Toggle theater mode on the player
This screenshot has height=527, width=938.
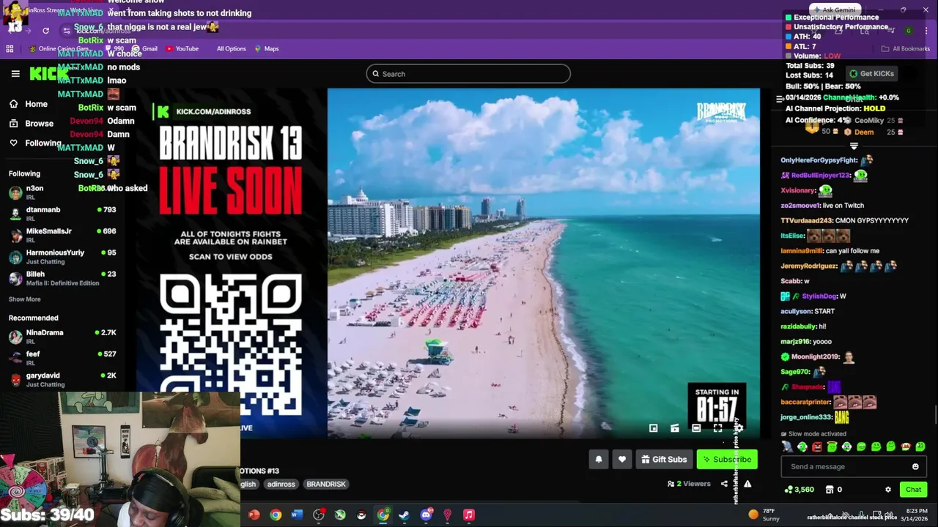pyautogui.click(x=696, y=428)
